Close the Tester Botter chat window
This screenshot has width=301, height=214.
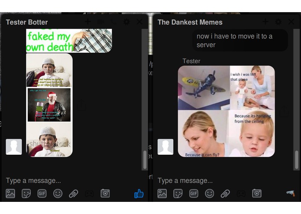coord(139,22)
